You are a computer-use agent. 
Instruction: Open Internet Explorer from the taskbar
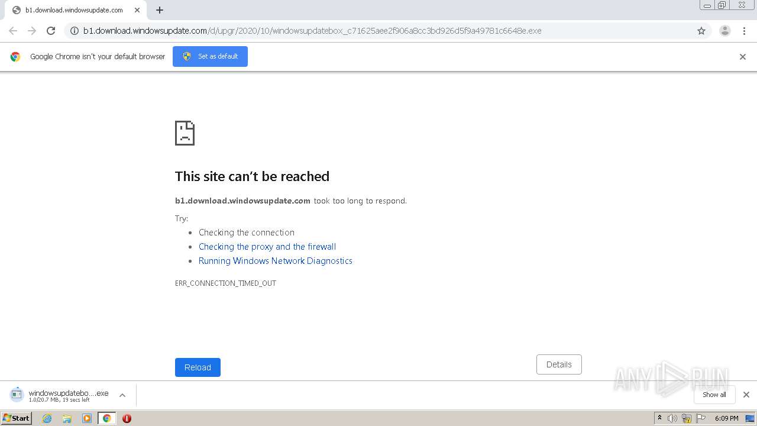click(x=47, y=418)
